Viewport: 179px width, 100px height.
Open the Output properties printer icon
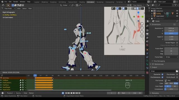click(x=147, y=34)
